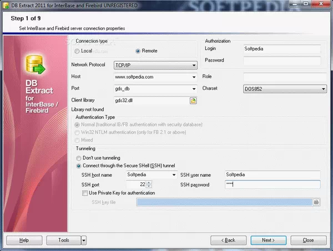
Task: Click the Help button
Action: pyautogui.click(x=24, y=240)
